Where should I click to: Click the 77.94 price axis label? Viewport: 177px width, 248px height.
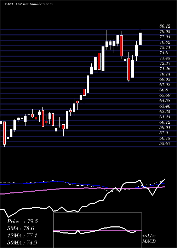click(x=165, y=37)
